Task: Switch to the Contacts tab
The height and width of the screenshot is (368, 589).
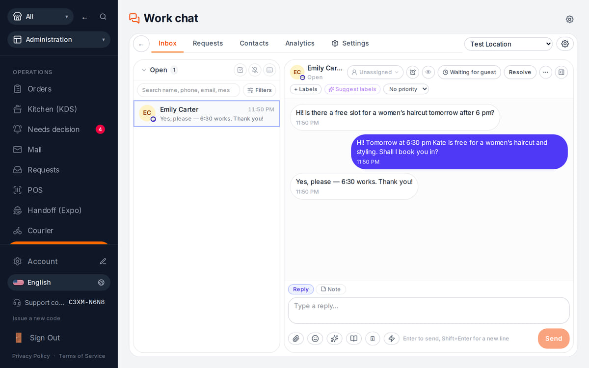Action: (254, 43)
